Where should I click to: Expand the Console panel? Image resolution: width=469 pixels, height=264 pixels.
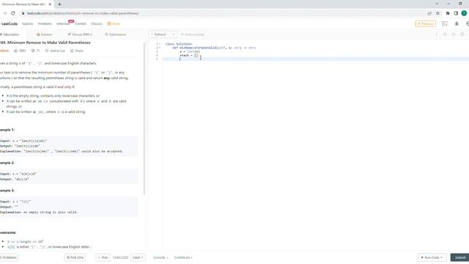click(x=160, y=257)
